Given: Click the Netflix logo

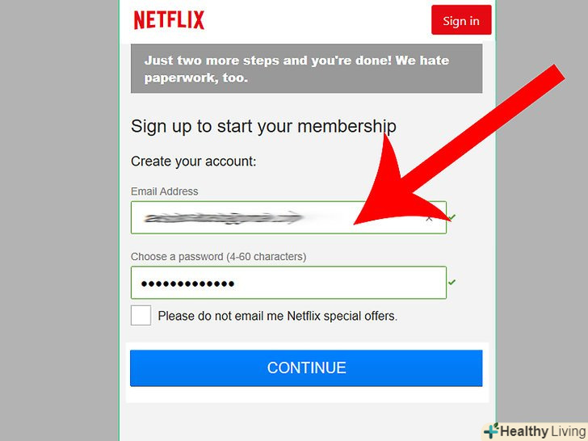Looking at the screenshot, I should pyautogui.click(x=169, y=20).
